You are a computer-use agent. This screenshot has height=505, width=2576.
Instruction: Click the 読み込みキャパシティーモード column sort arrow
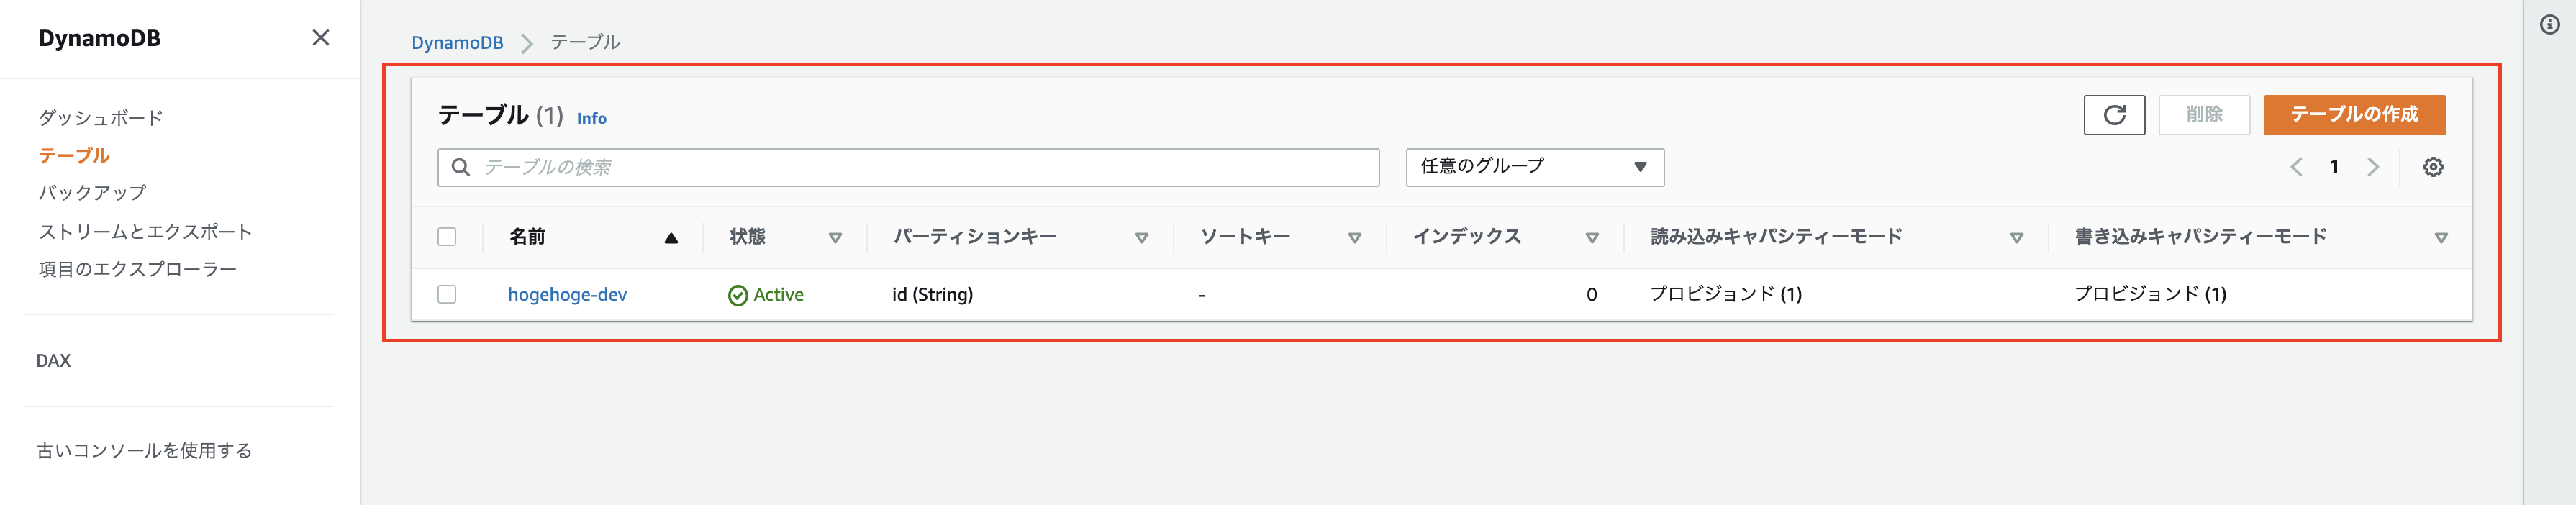2016,238
